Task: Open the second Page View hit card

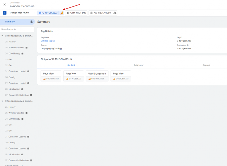Action: (74, 76)
